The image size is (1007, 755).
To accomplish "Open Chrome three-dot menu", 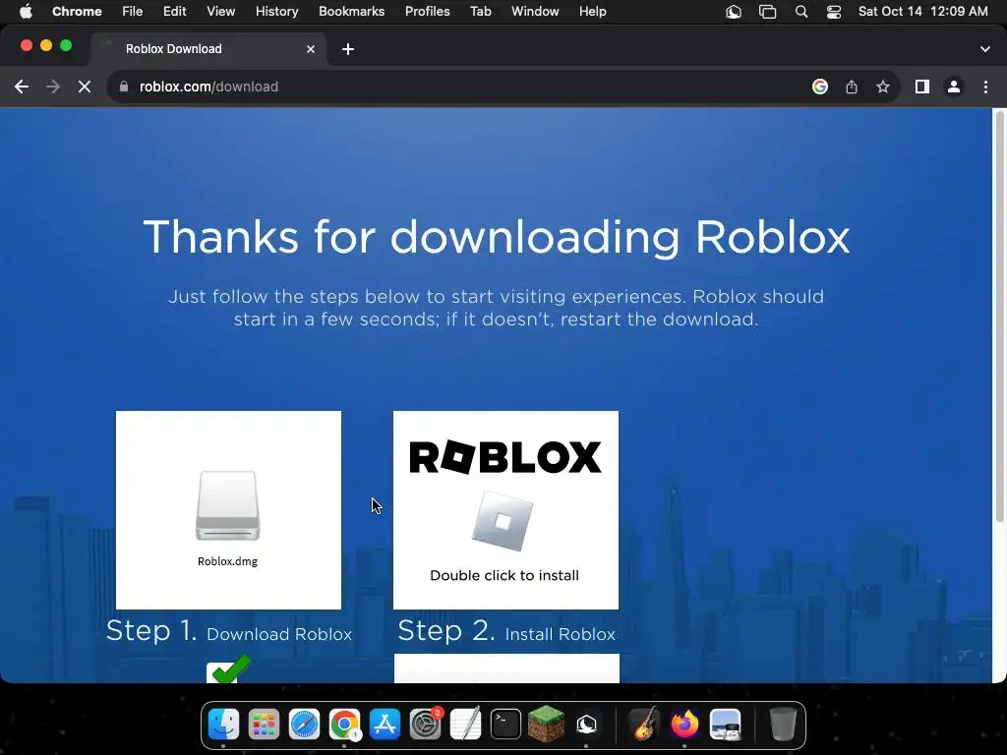I will (x=985, y=87).
